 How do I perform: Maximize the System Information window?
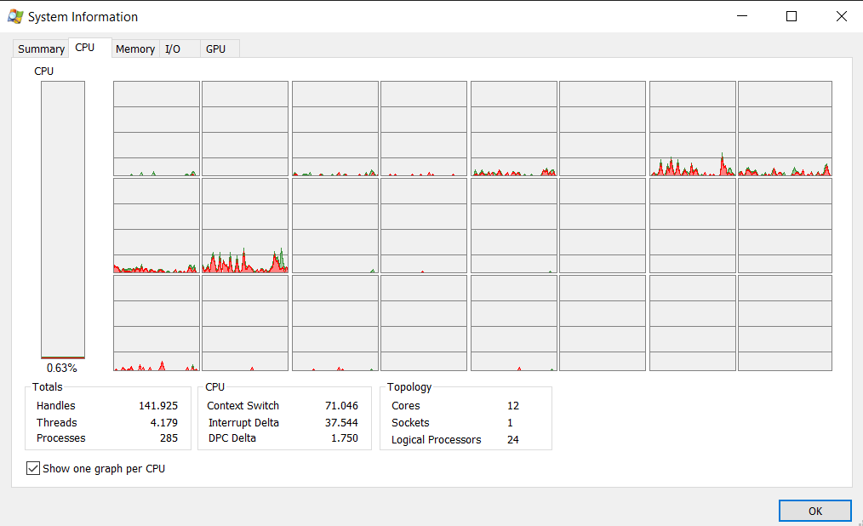point(792,16)
